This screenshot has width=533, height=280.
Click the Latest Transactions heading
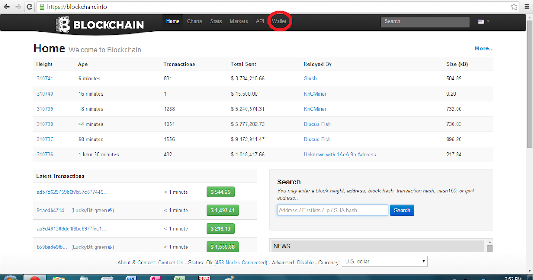60,176
